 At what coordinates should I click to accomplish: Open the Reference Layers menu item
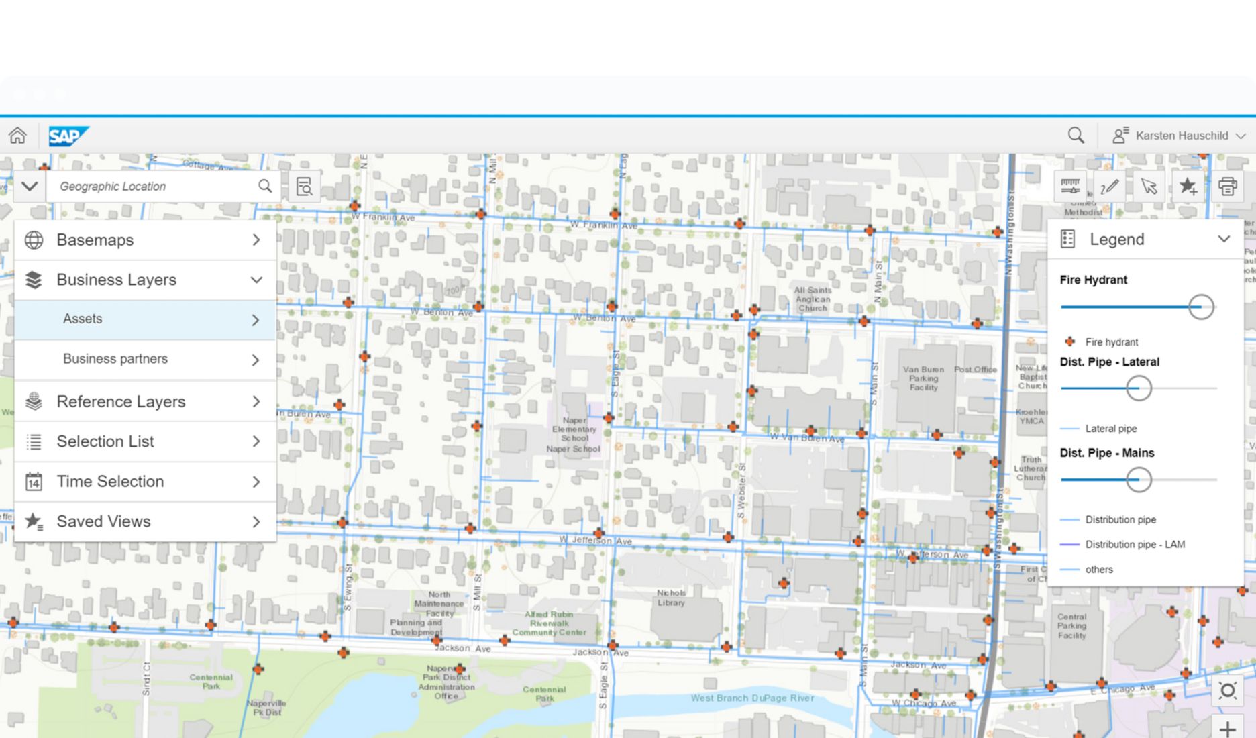[145, 401]
